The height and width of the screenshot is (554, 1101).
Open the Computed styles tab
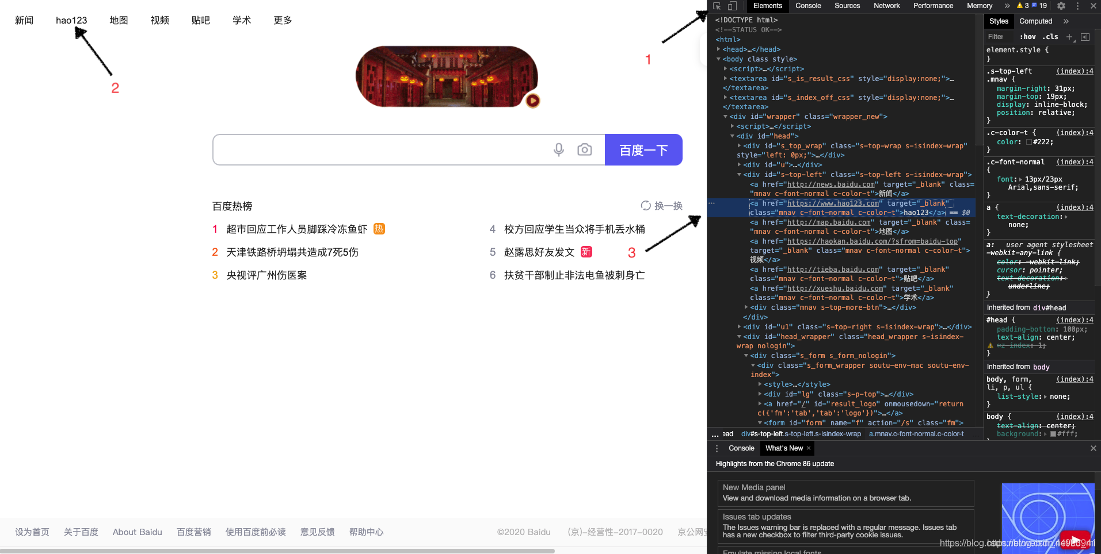(x=1035, y=21)
